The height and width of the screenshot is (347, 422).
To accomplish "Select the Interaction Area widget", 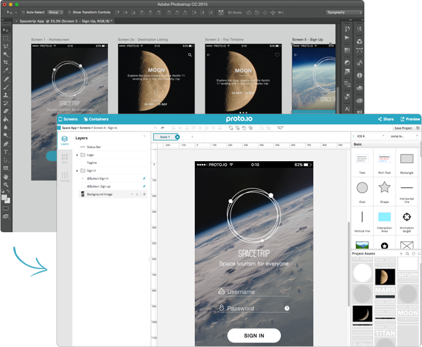I will [384, 217].
